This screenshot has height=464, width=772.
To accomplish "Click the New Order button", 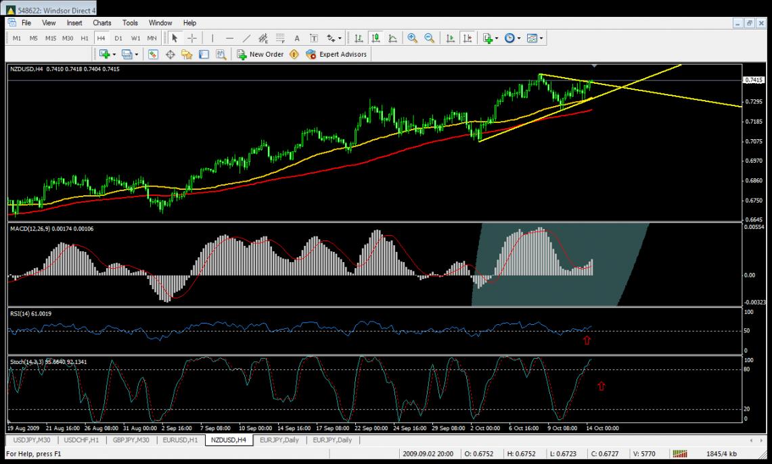I will click(260, 55).
